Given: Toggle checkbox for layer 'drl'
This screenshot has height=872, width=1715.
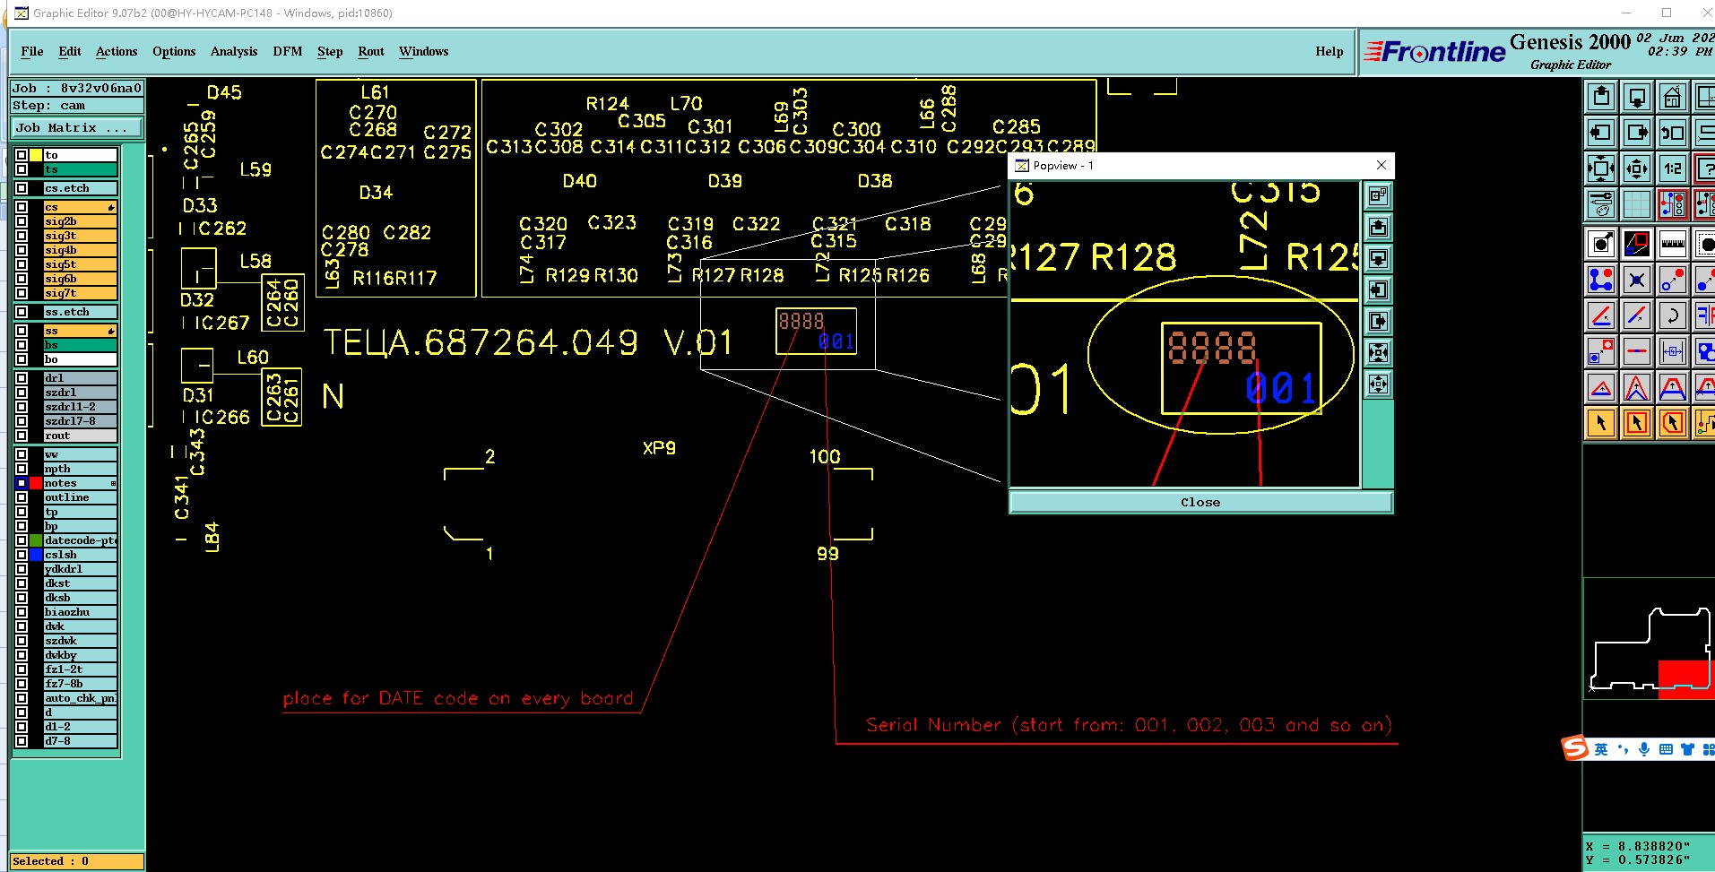Looking at the screenshot, I should tap(22, 378).
